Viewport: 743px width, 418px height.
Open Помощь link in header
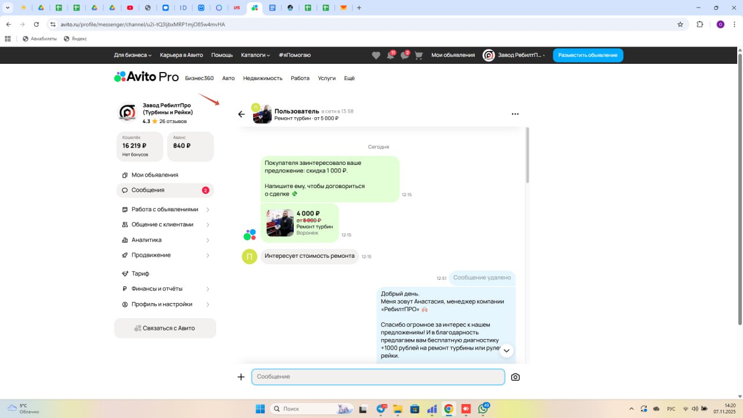[222, 55]
